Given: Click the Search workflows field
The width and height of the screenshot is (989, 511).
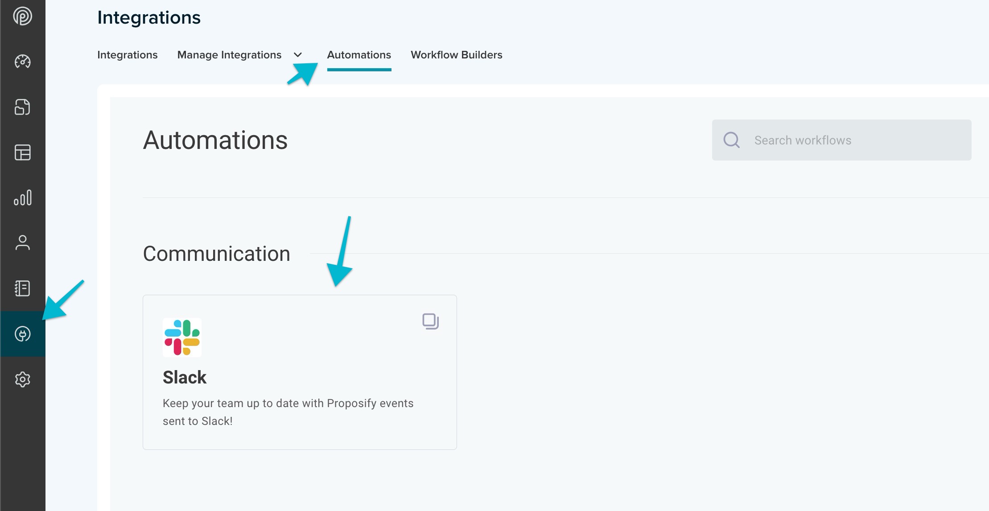Looking at the screenshot, I should (x=841, y=140).
